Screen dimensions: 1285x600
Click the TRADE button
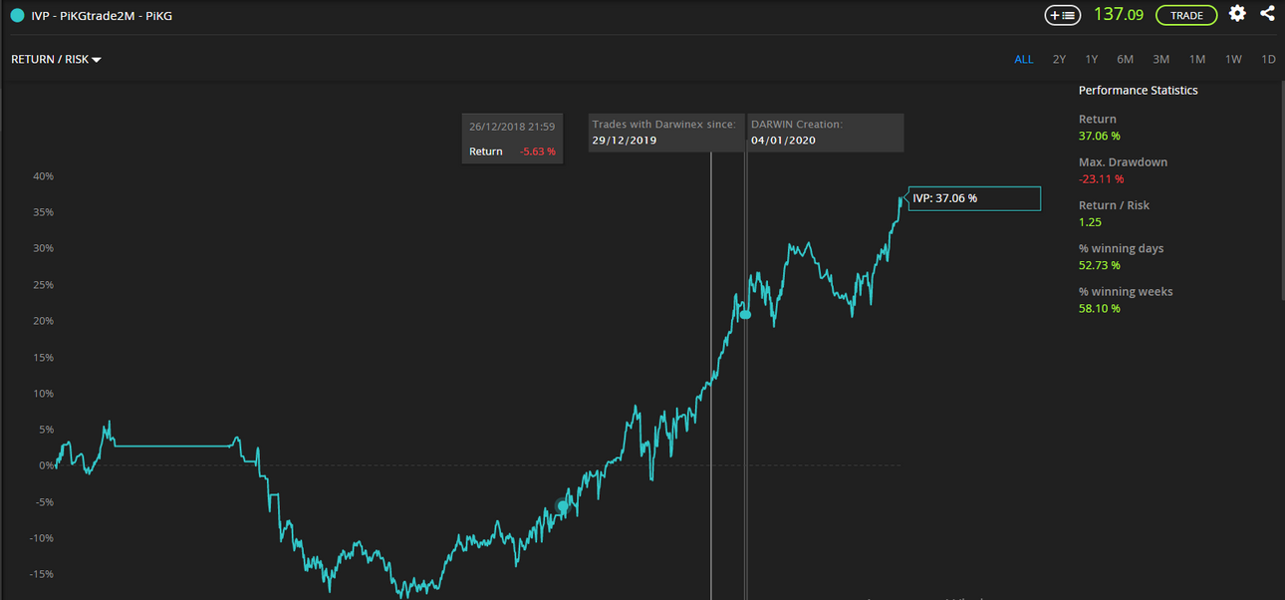coord(1186,15)
